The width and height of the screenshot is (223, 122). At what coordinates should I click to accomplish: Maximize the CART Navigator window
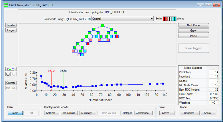[x=209, y=5]
